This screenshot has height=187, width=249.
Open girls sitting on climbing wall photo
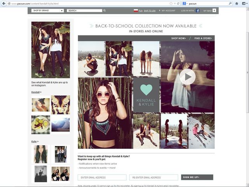(202, 131)
